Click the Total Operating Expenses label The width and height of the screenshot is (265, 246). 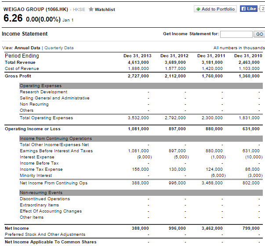tap(46, 118)
